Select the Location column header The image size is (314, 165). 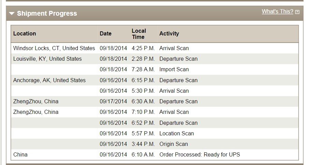tap(25, 33)
